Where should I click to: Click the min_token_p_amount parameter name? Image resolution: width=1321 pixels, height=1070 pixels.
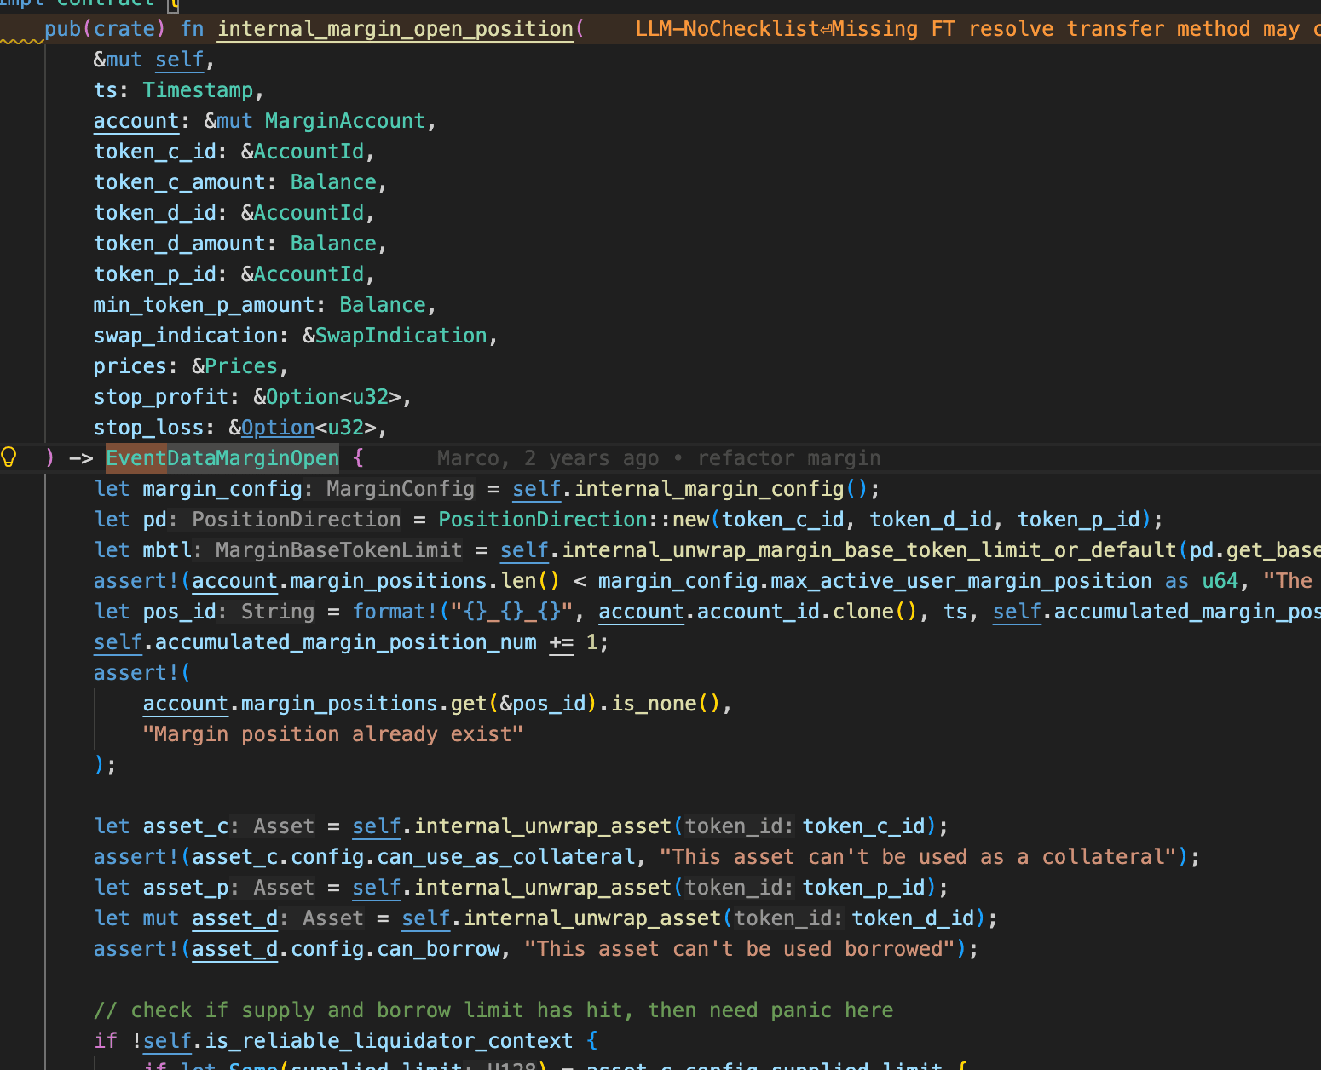[x=204, y=305]
